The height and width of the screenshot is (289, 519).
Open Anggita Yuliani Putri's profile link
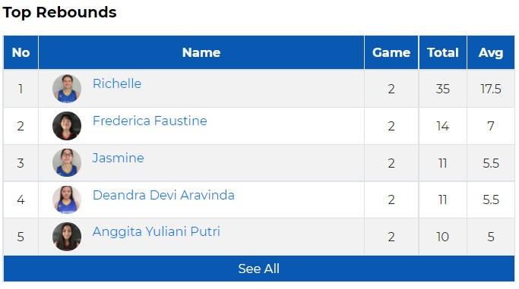click(x=157, y=232)
